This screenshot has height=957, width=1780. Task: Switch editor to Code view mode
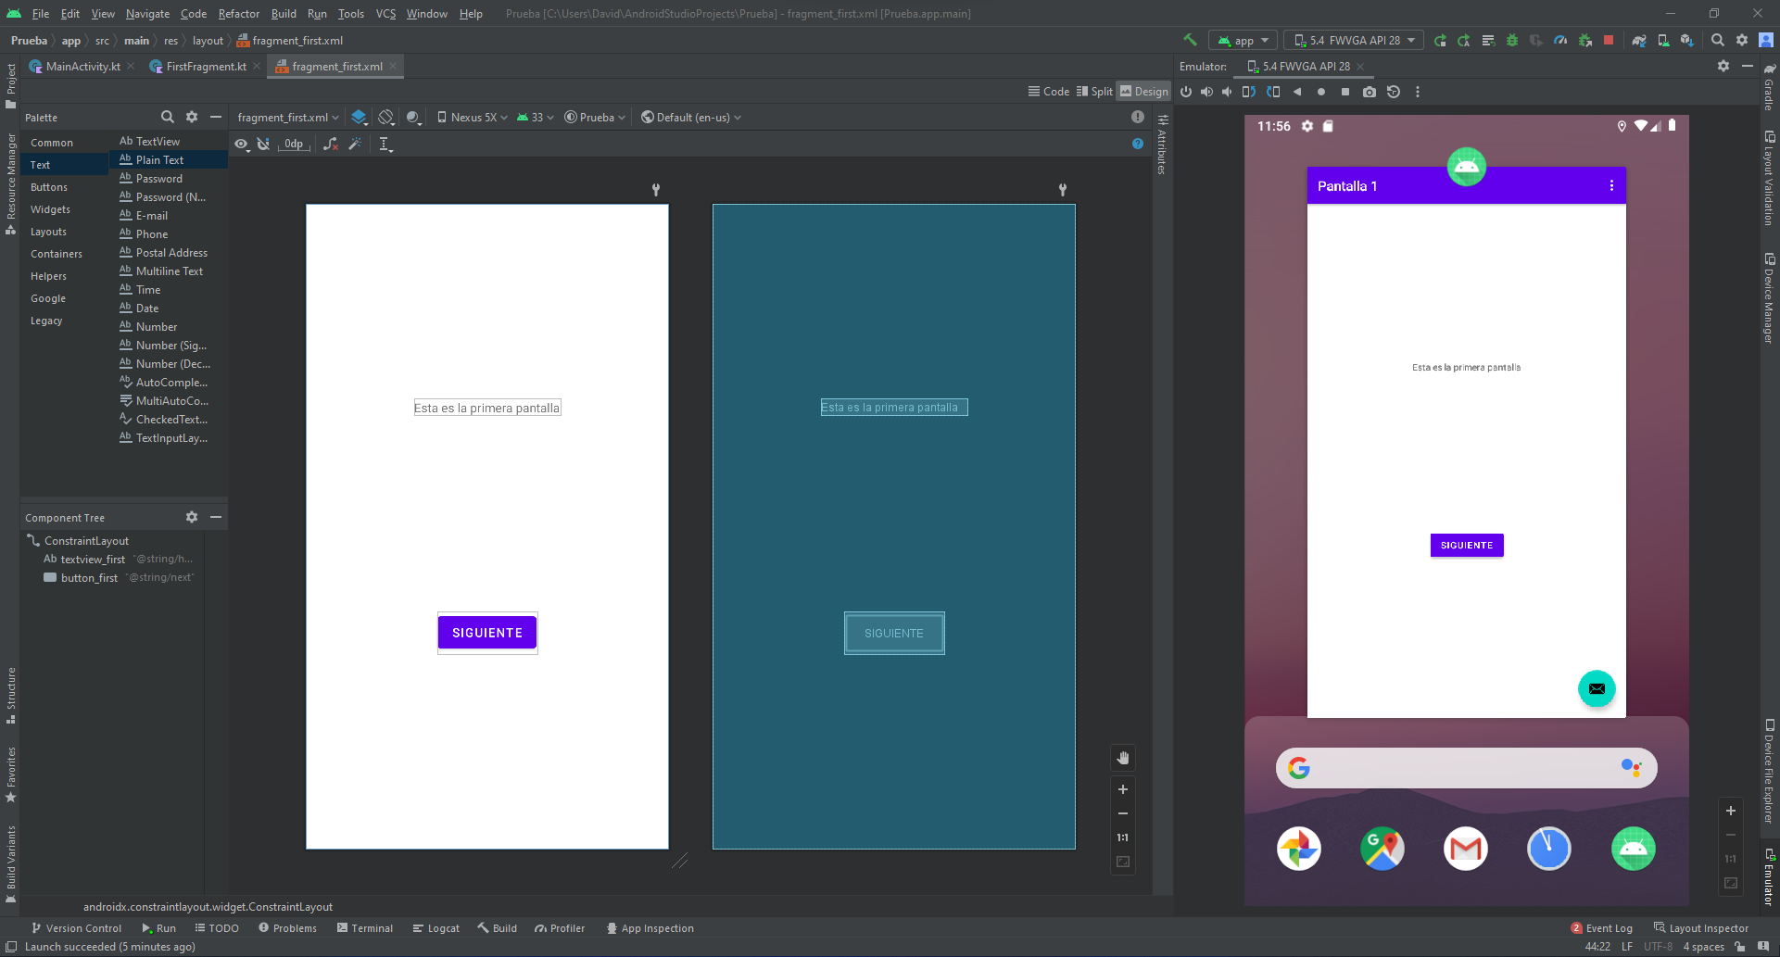(1049, 91)
